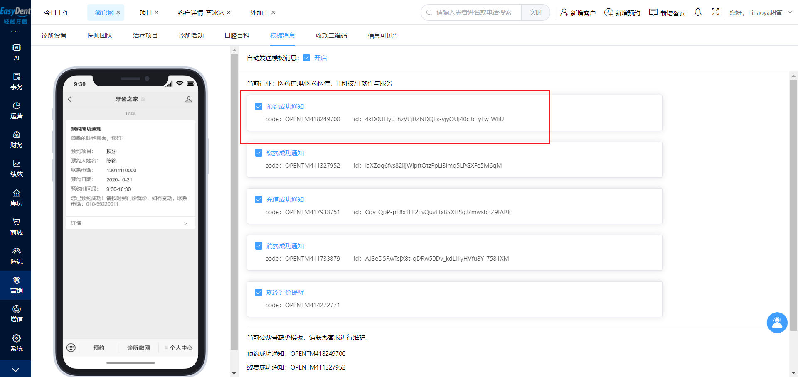Toggle fullscreen mode icon
The image size is (798, 377).
(715, 12)
